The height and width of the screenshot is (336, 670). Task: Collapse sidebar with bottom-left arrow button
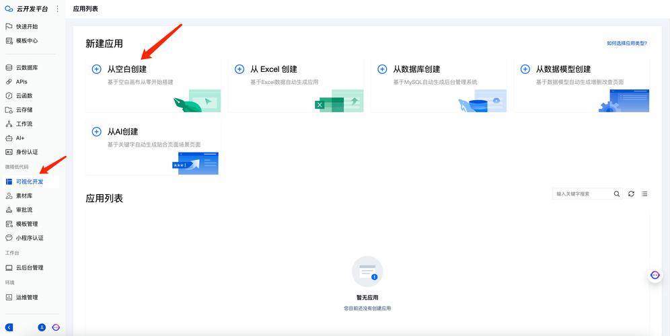9,327
